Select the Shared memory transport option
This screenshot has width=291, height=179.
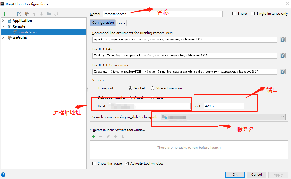(153, 88)
